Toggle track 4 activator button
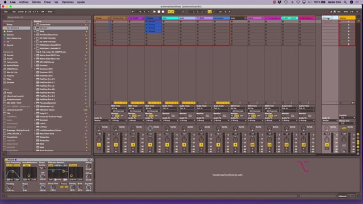The height and width of the screenshot is (204, 363). [x=150, y=145]
